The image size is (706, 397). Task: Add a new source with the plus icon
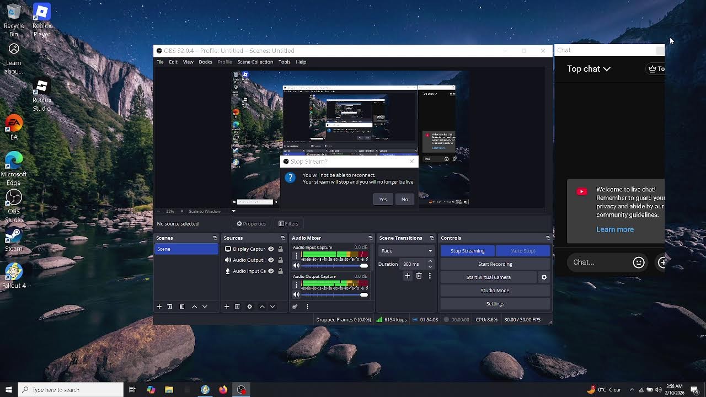coord(226,307)
